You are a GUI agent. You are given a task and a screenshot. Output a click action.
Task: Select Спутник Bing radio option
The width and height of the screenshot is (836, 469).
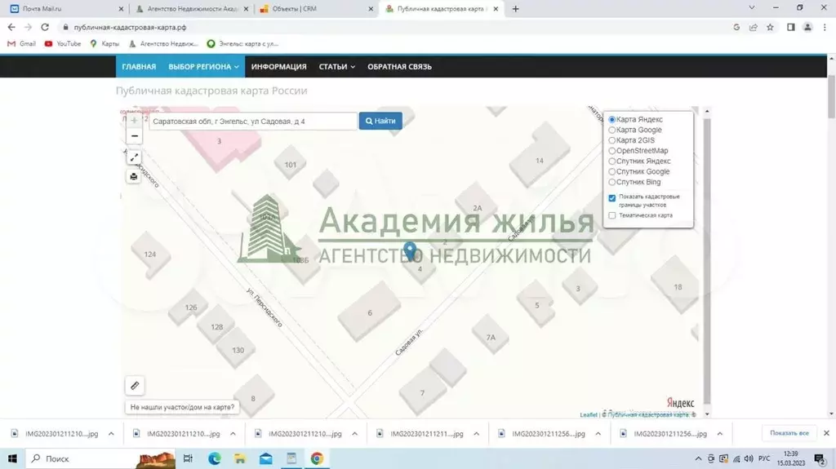(612, 182)
